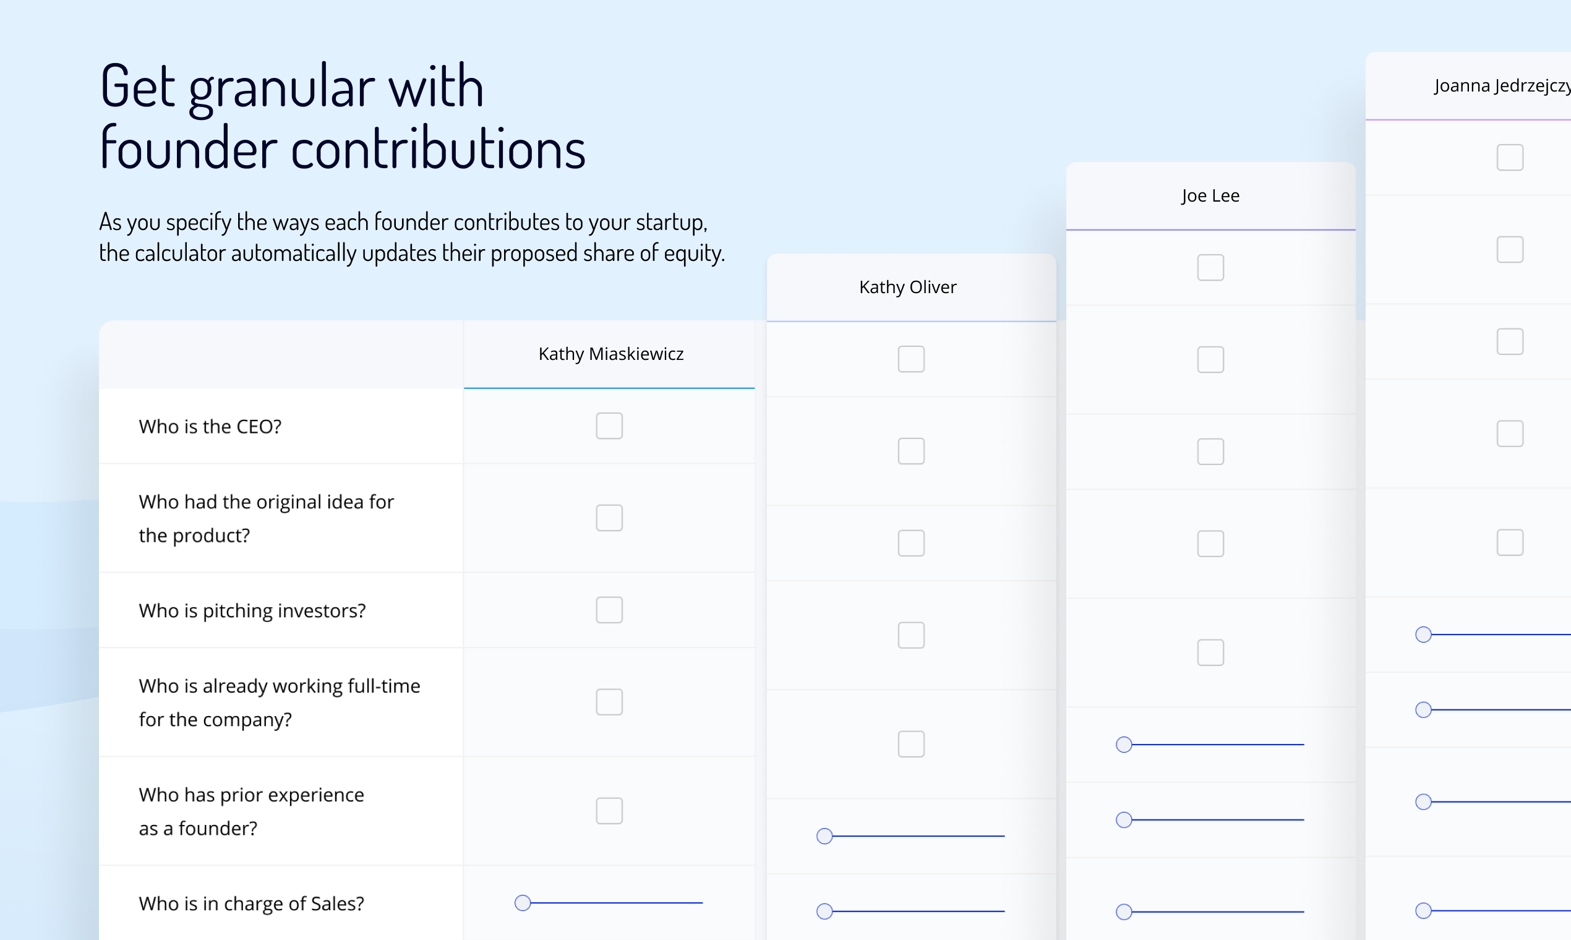Viewport: 1571px width, 940px height.
Task: Check the last checkbox under Joe Lee
Action: (1210, 652)
